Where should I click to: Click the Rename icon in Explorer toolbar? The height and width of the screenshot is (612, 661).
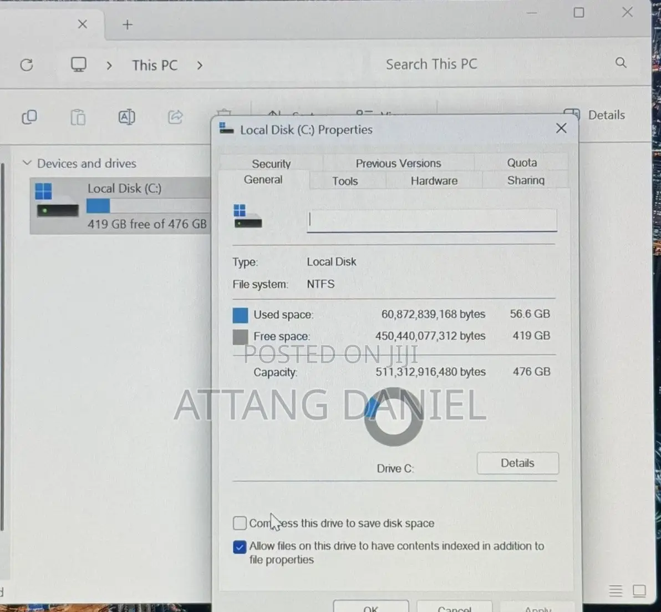pyautogui.click(x=127, y=117)
